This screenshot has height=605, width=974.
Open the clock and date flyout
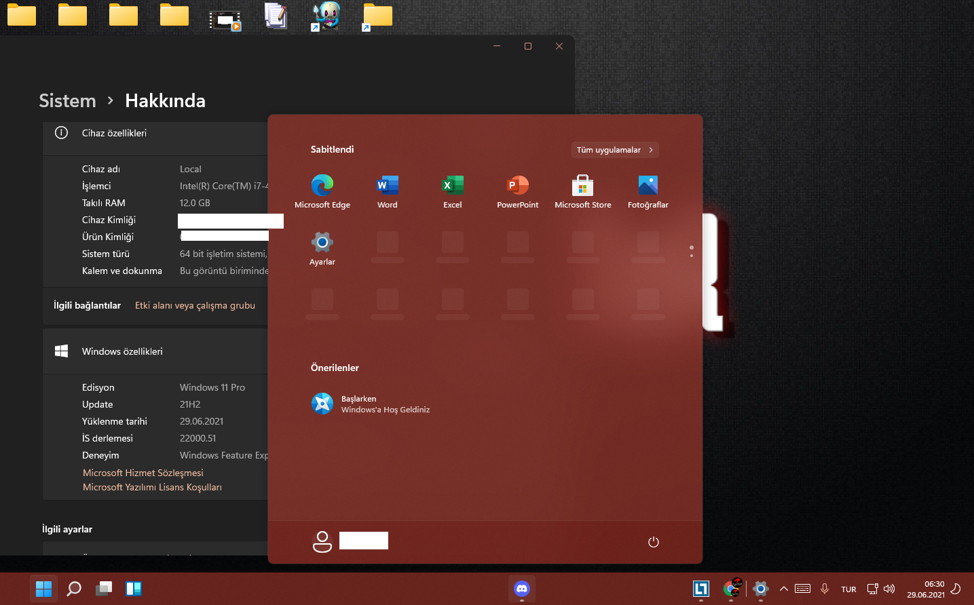[926, 589]
